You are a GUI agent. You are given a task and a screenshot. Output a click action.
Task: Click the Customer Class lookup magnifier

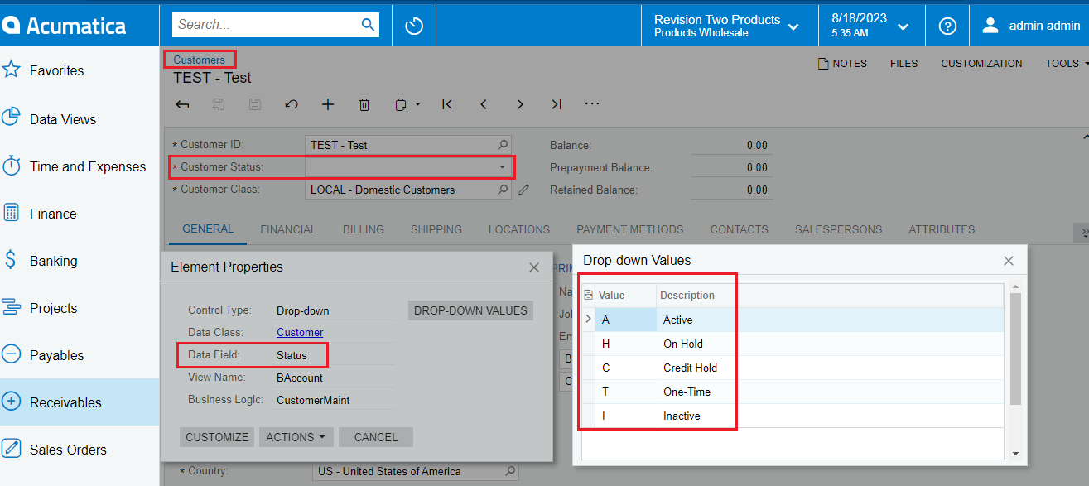(503, 190)
